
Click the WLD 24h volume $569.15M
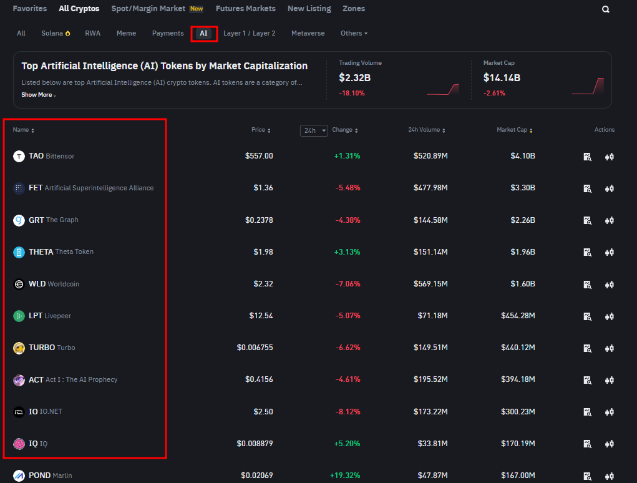click(x=430, y=284)
